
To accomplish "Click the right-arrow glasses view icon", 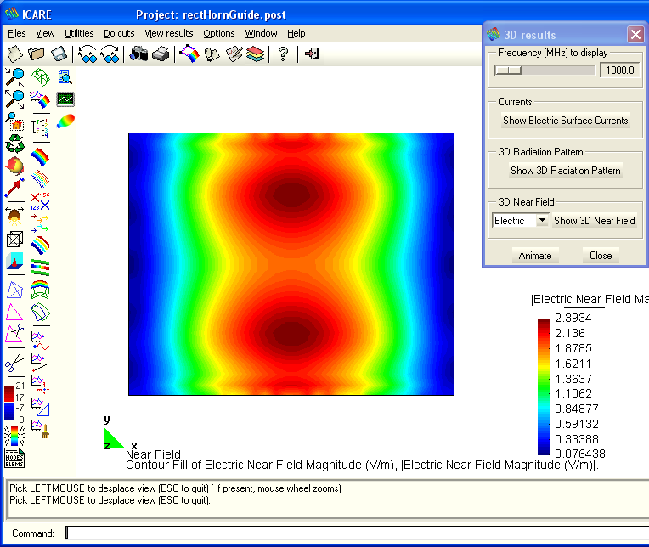I will 110,54.
